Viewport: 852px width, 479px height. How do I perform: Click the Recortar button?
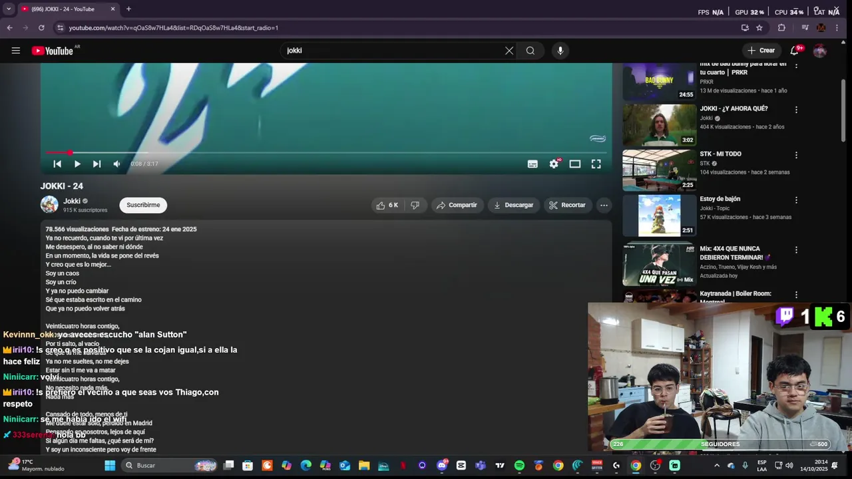pyautogui.click(x=567, y=205)
